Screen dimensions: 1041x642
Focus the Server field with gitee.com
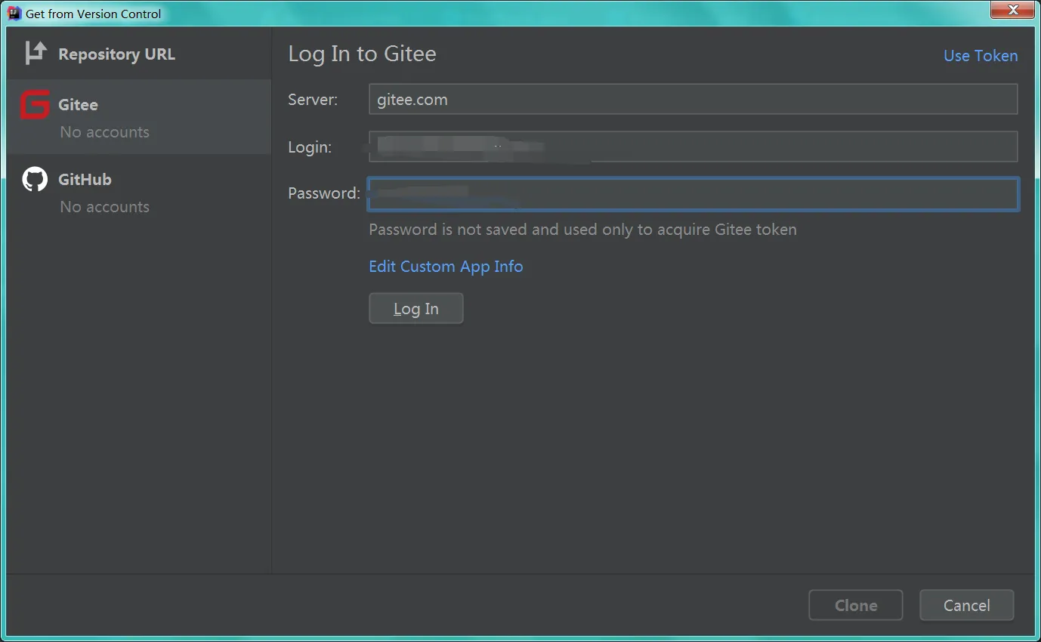(693, 99)
